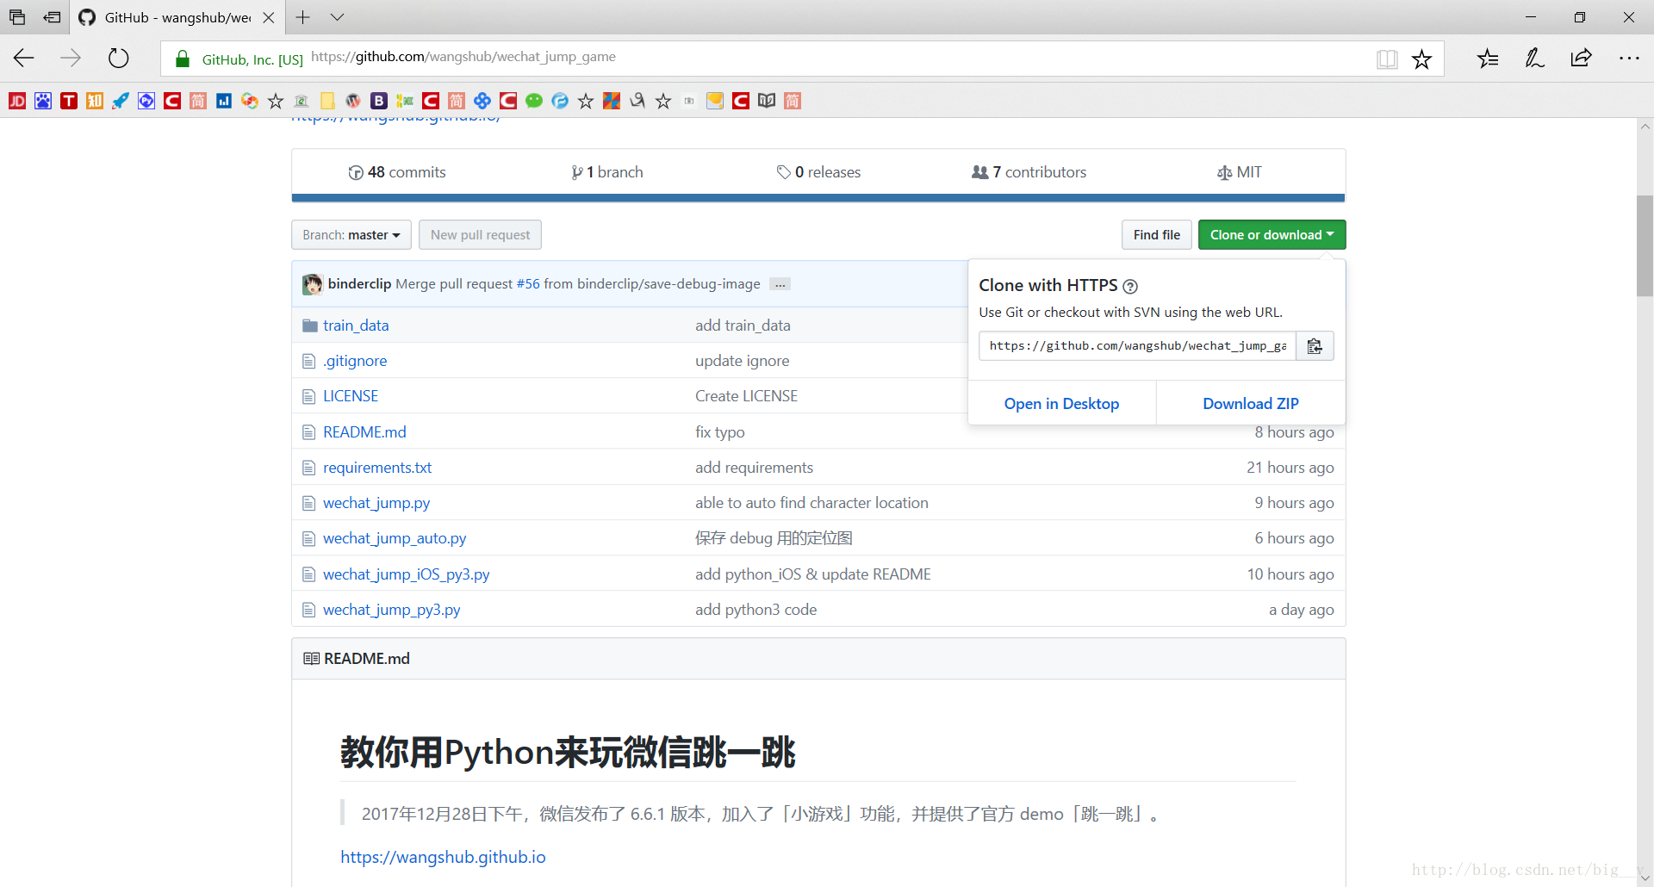This screenshot has height=887, width=1654.
Task: Open the favorites hub
Action: [1488, 59]
